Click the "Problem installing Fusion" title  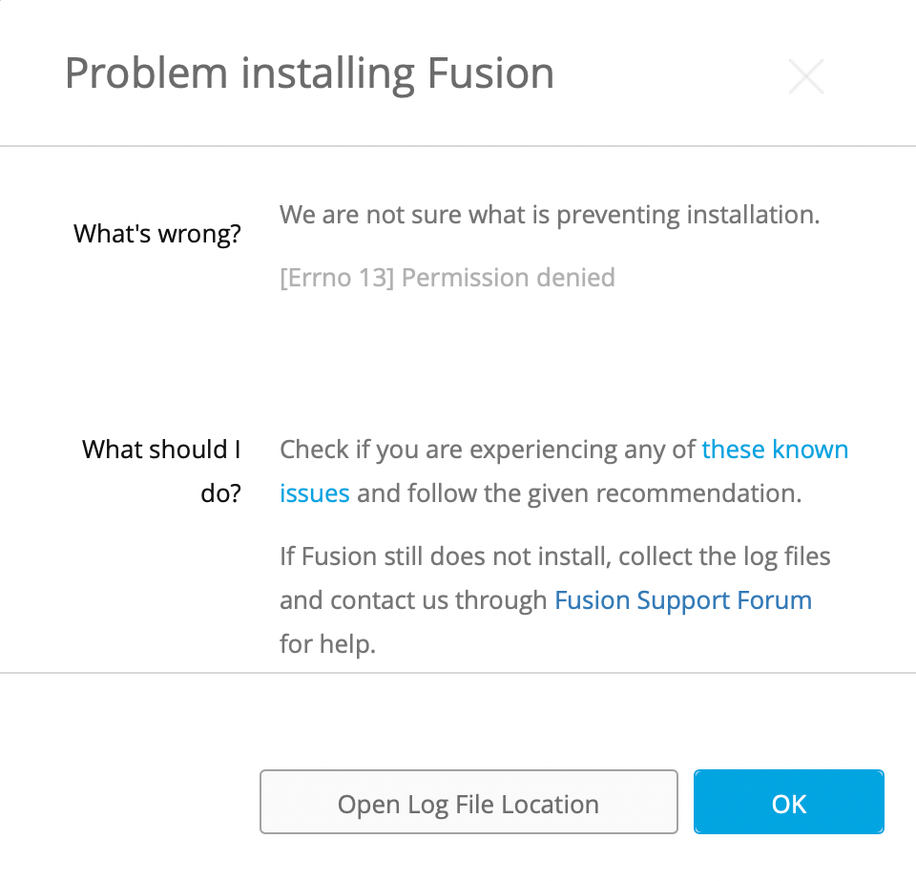coord(309,73)
